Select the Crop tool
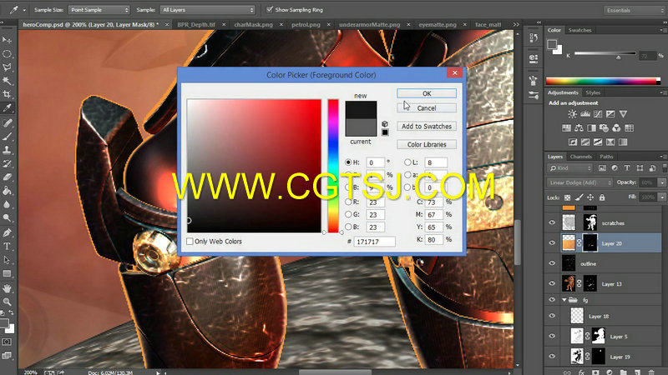Viewport: 668px width, 375px height. (7, 94)
